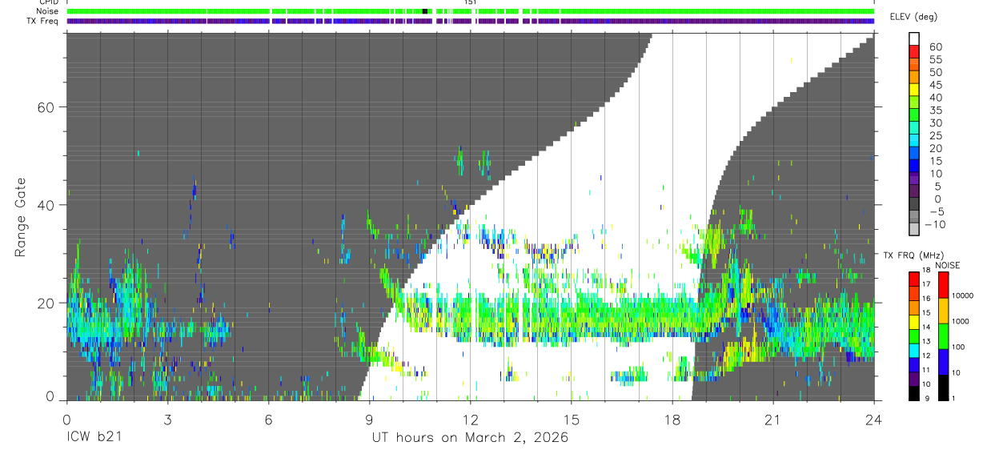Click hour 12 tick on time axis
Viewport: 983px width, 454px height.
470,419
